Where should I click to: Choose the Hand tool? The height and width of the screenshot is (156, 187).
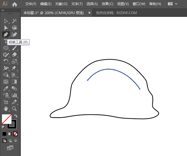pyautogui.click(x=6, y=109)
